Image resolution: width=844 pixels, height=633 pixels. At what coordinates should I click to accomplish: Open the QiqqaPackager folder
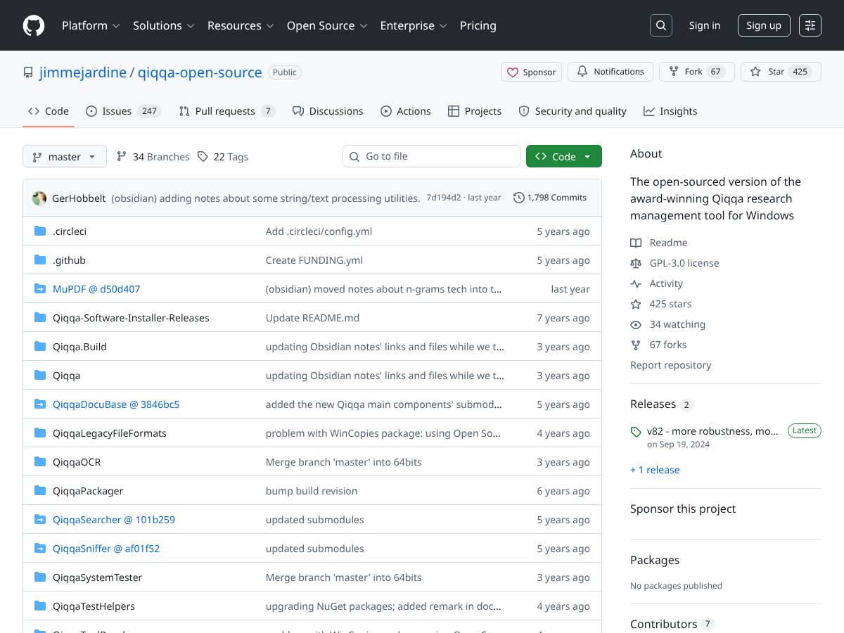[x=88, y=491]
